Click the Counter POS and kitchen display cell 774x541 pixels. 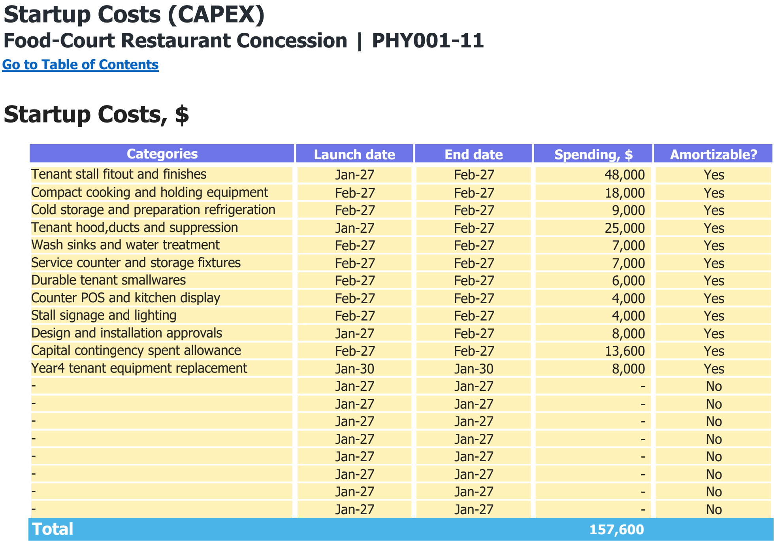coord(162,298)
